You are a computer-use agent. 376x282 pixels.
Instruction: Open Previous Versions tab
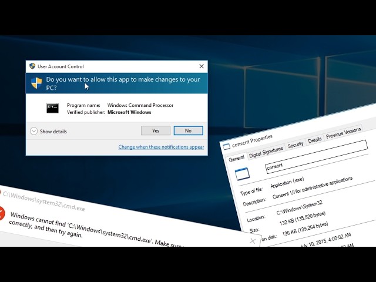click(x=343, y=133)
